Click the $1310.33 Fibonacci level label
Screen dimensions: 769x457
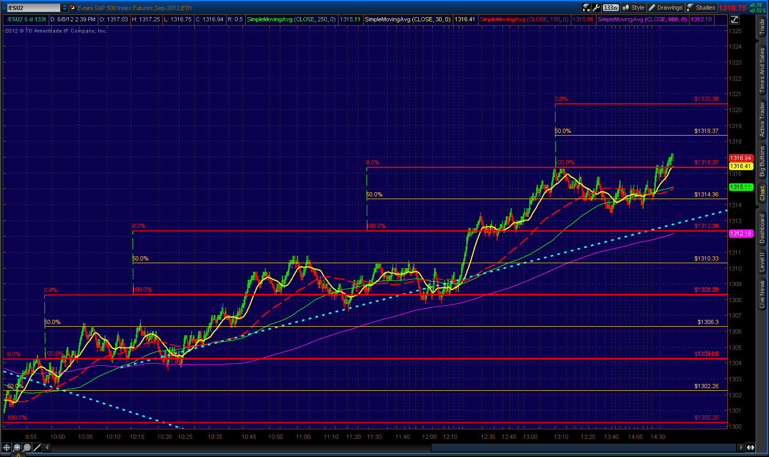pos(706,258)
